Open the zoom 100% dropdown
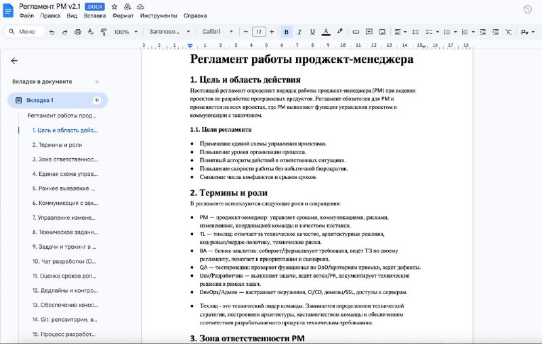This screenshot has width=542, height=344. pyautogui.click(x=125, y=32)
